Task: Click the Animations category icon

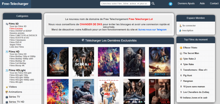Action: tap(7, 92)
